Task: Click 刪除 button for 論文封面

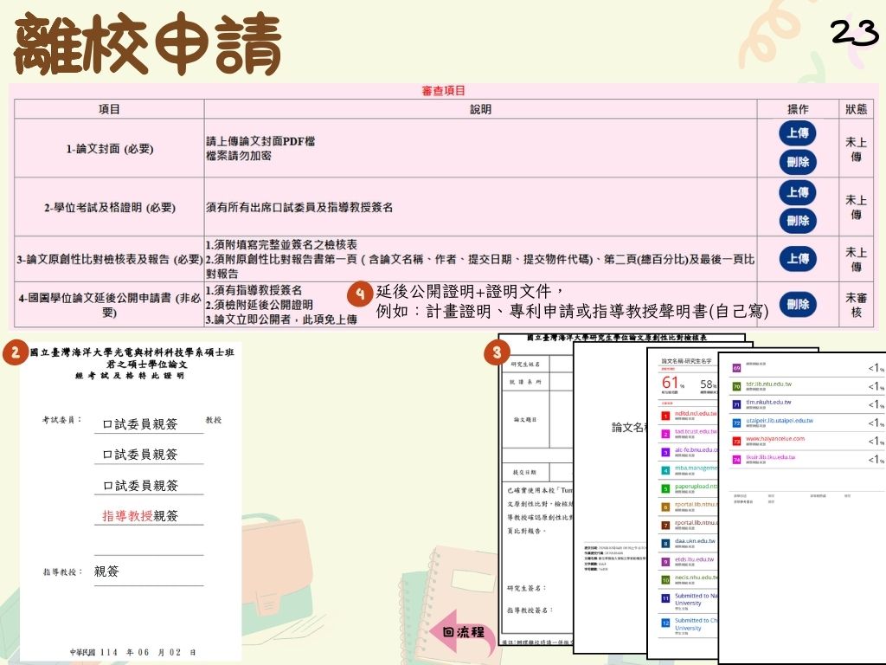Action: 798,161
